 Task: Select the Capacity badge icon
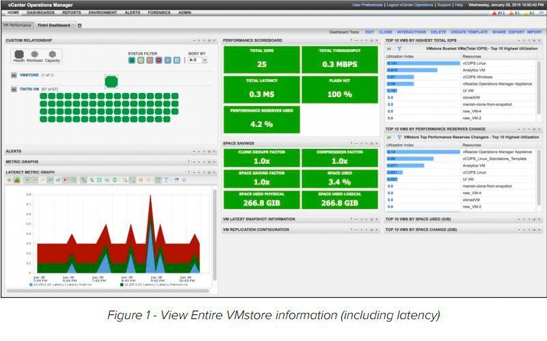click(x=53, y=54)
